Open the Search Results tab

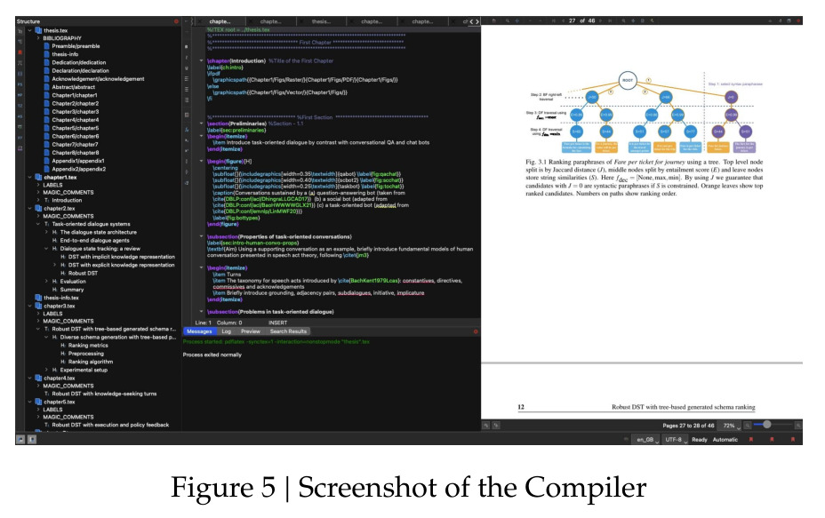pos(288,331)
